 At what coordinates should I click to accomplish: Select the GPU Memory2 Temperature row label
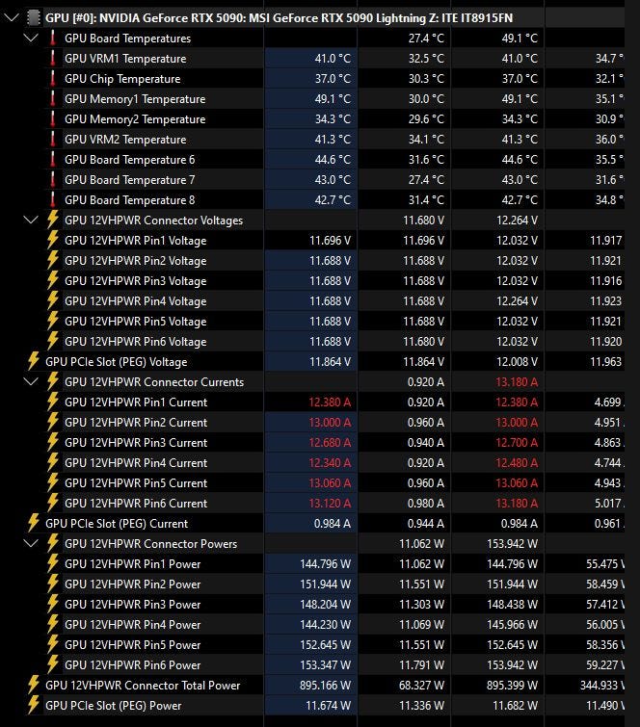click(135, 119)
